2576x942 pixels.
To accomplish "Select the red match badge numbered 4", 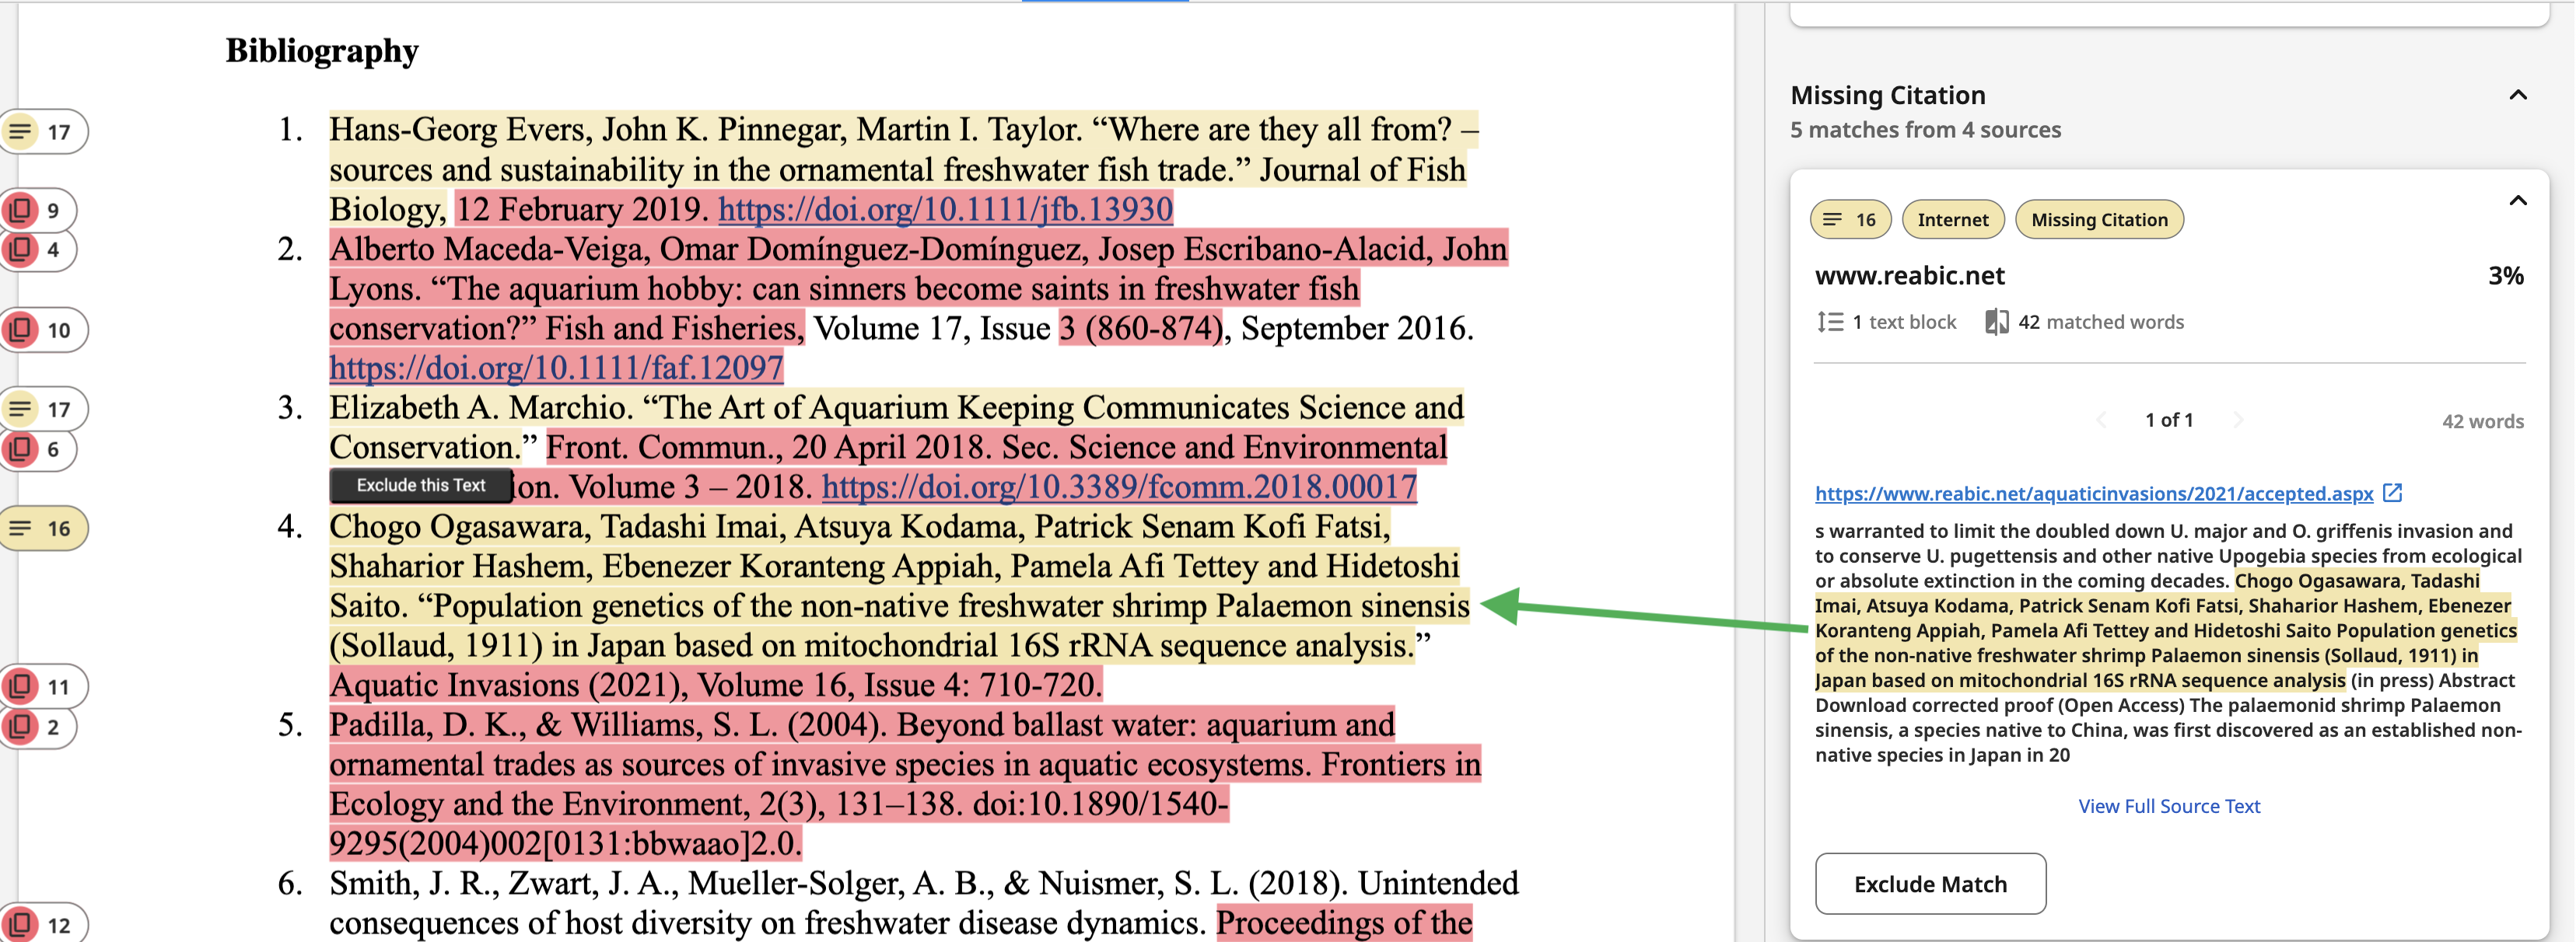I will [38, 249].
